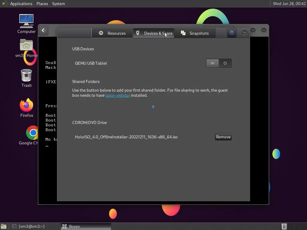Add a shared folder with plus button

click(153, 107)
